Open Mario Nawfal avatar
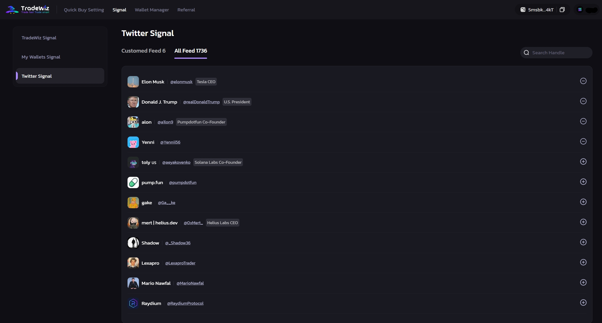The width and height of the screenshot is (602, 323). tap(133, 283)
